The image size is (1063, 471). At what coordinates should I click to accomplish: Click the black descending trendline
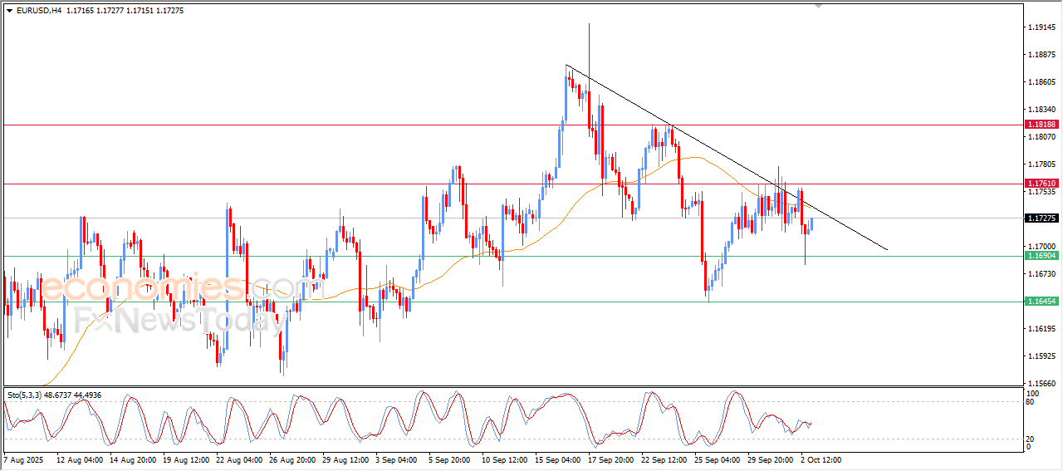(727, 157)
